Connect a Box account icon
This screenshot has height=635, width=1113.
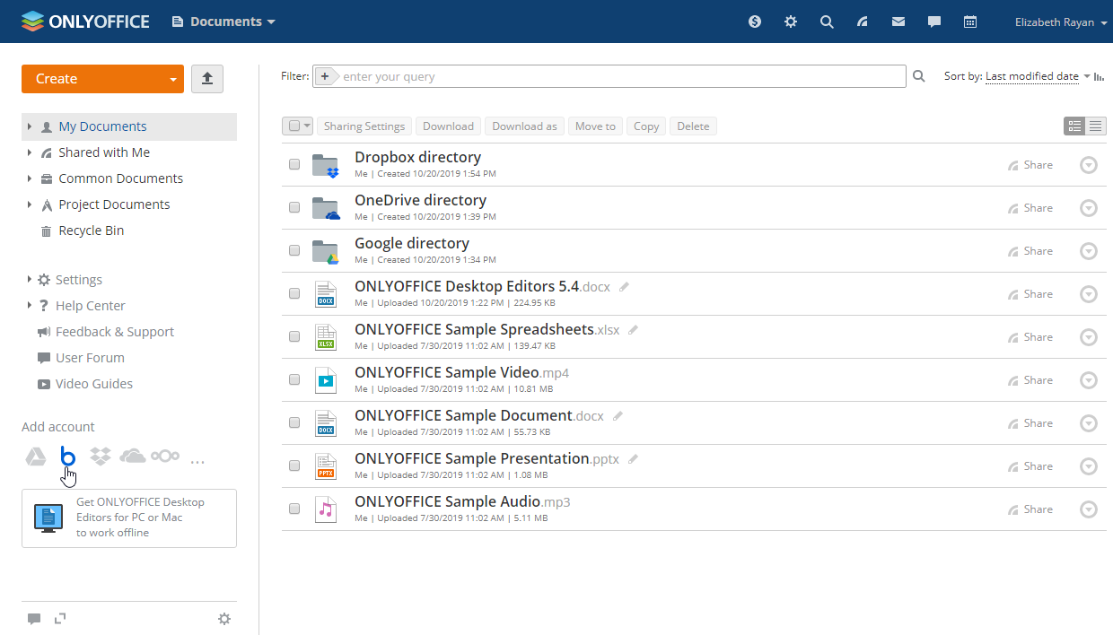coord(68,457)
